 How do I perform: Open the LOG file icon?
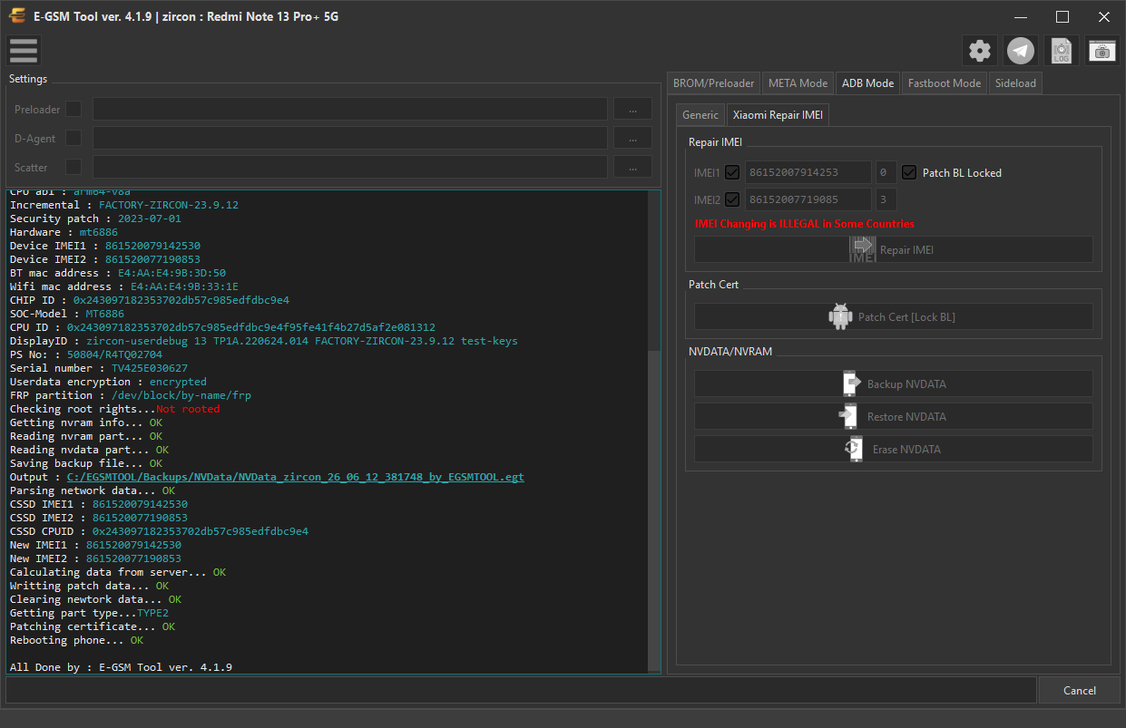(x=1062, y=51)
